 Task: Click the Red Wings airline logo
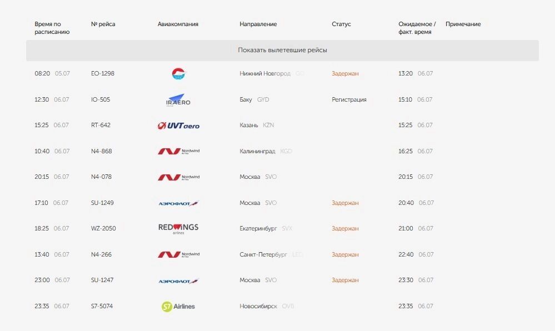[178, 228]
